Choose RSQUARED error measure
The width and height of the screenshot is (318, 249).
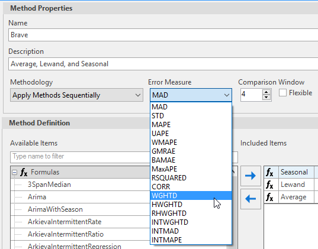(191, 178)
